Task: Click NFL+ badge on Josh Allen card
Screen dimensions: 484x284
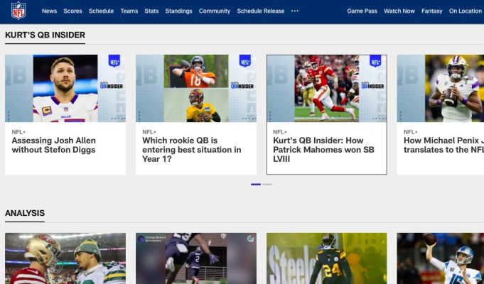Action: tap(114, 61)
